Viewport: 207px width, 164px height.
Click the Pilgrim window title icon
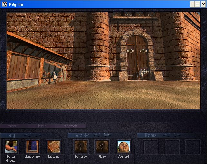tap(5, 4)
